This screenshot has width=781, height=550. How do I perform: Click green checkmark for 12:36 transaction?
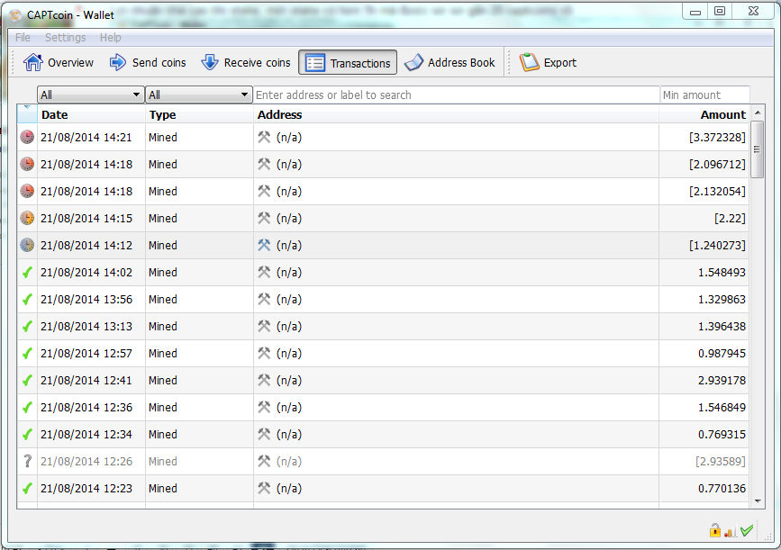click(x=27, y=407)
